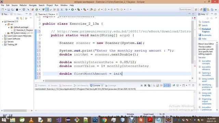The width and height of the screenshot is (219, 123).
Task: Click in the Quick Access field
Action: click(185, 10)
